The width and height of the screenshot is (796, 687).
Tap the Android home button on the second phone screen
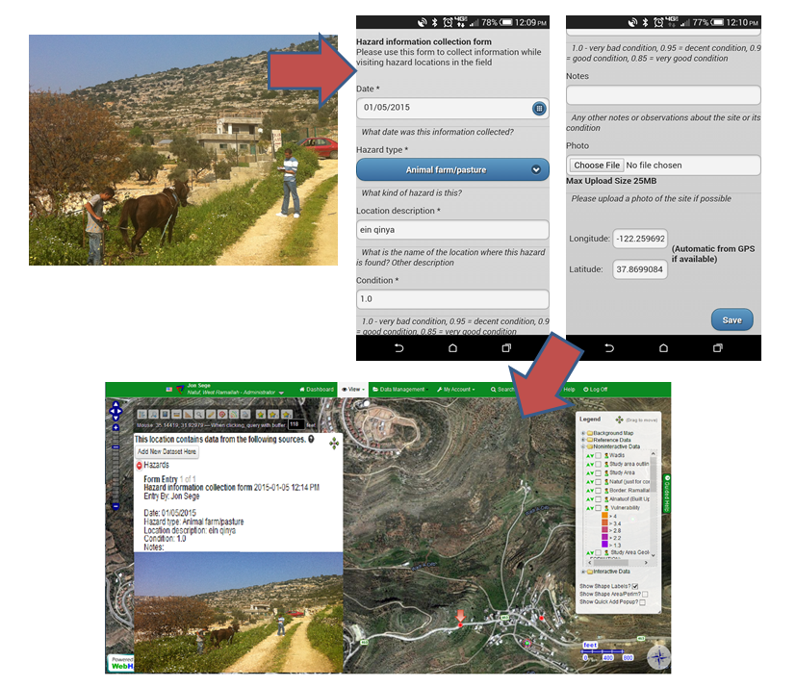click(663, 348)
